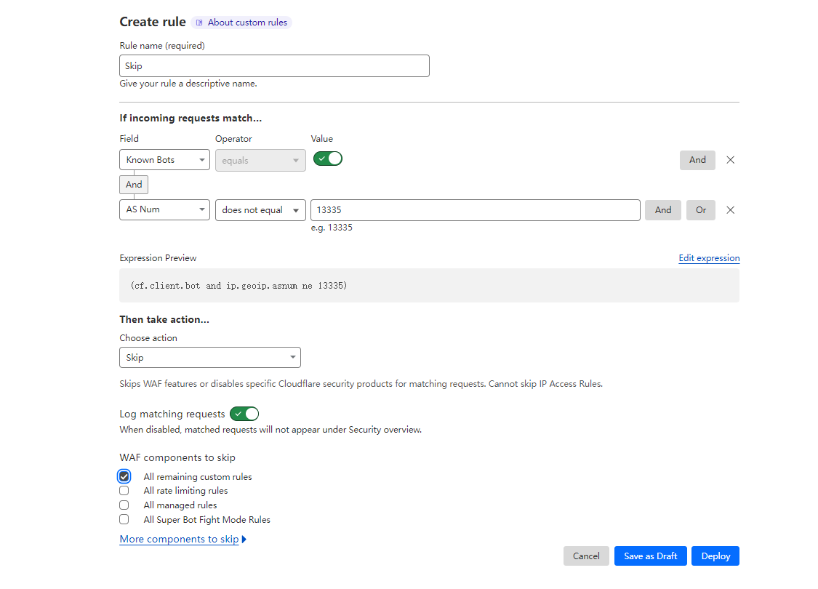Screen dimensions: 818x589
Task: Click And button on Known Bots row
Action: [x=697, y=160]
